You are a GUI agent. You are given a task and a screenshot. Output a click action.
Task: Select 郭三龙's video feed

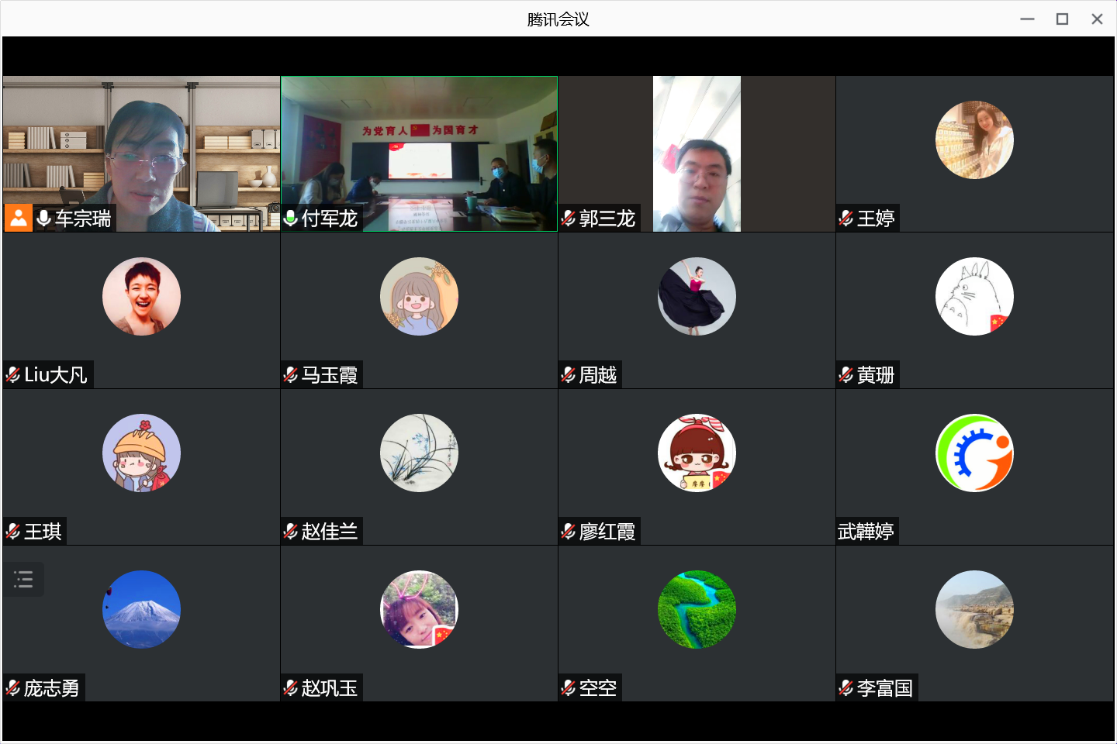pyautogui.click(x=697, y=153)
